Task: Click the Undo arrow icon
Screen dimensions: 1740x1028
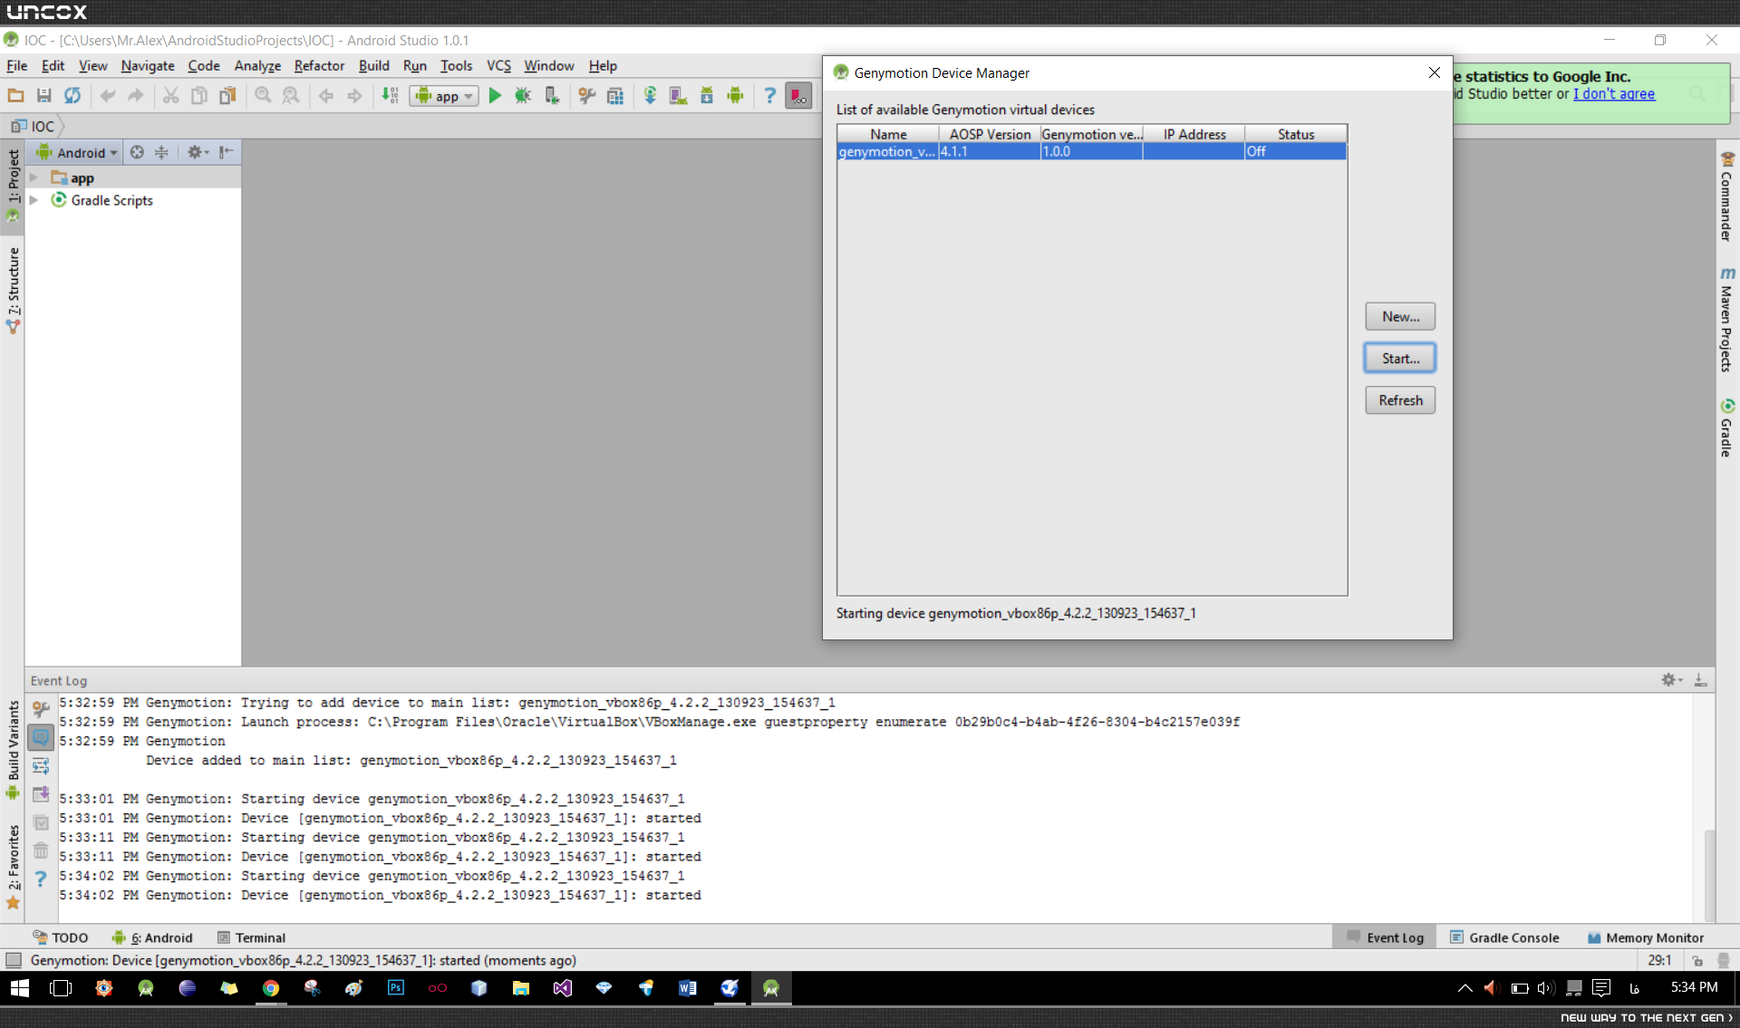Action: [x=108, y=95]
